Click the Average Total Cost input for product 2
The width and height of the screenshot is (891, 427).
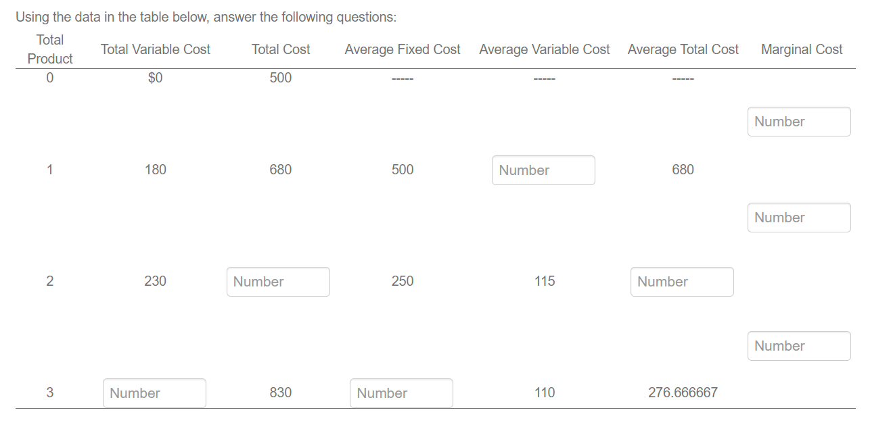tap(682, 281)
